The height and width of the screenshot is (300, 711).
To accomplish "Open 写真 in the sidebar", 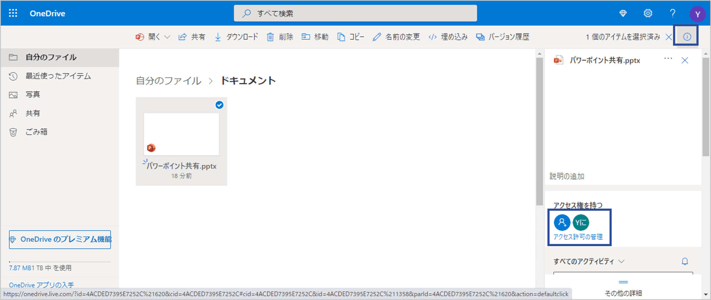I will pyautogui.click(x=60, y=95).
